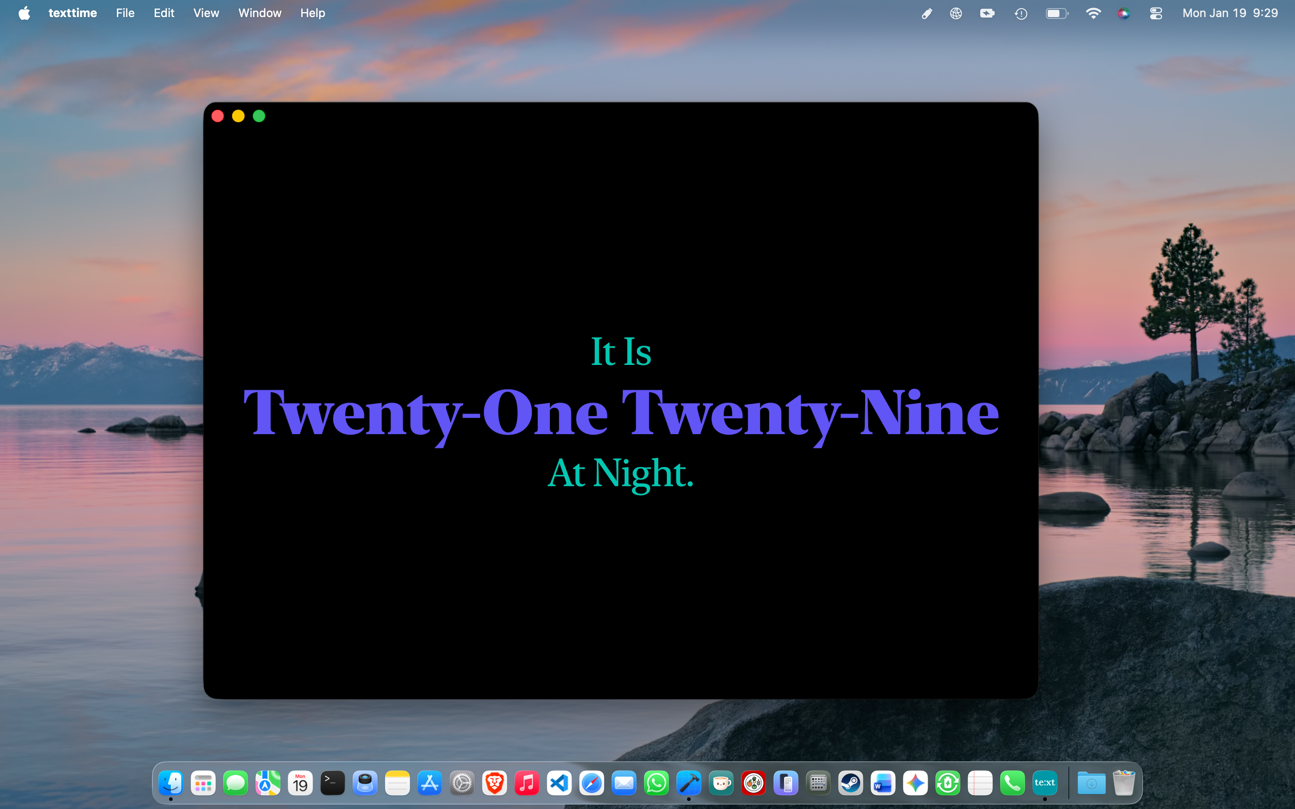Open the Edit menu
Image resolution: width=1295 pixels, height=809 pixels.
coord(164,13)
